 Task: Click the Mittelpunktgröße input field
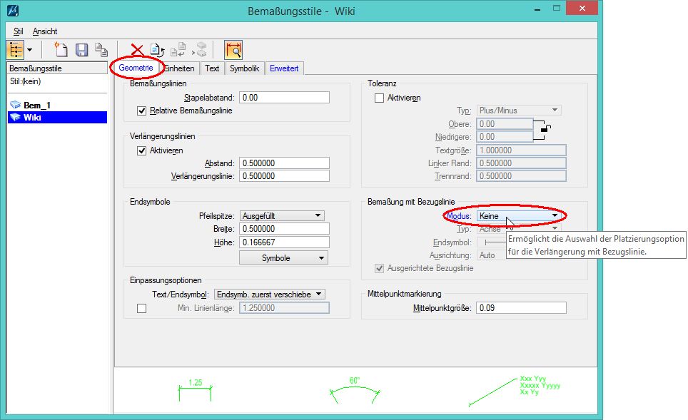point(521,308)
